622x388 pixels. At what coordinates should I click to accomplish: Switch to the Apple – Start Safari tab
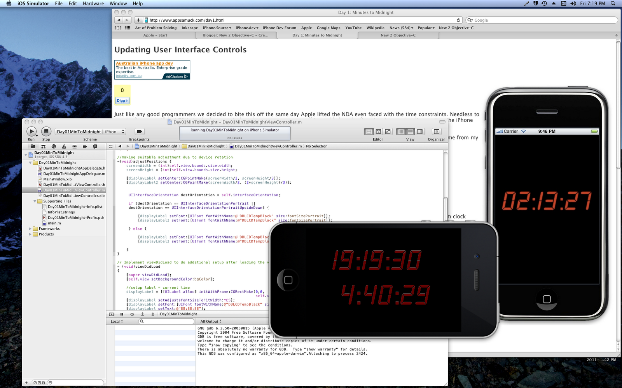pyautogui.click(x=155, y=35)
